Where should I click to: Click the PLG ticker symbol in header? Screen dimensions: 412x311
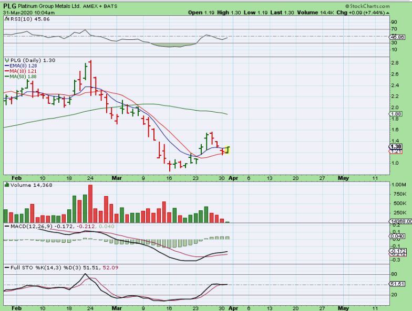click(9, 5)
